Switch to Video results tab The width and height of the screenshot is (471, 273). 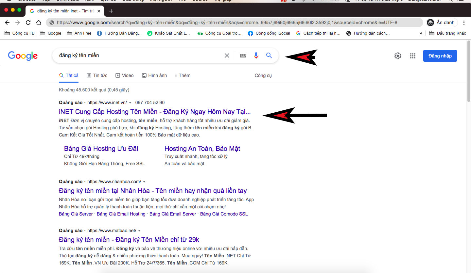coord(125,75)
